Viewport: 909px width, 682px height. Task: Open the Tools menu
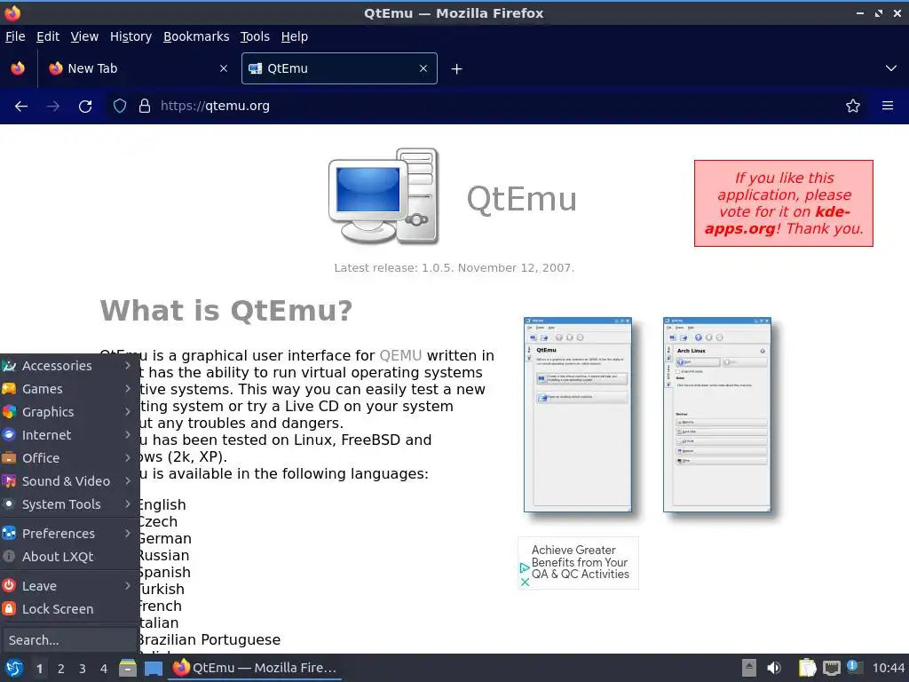pyautogui.click(x=255, y=36)
